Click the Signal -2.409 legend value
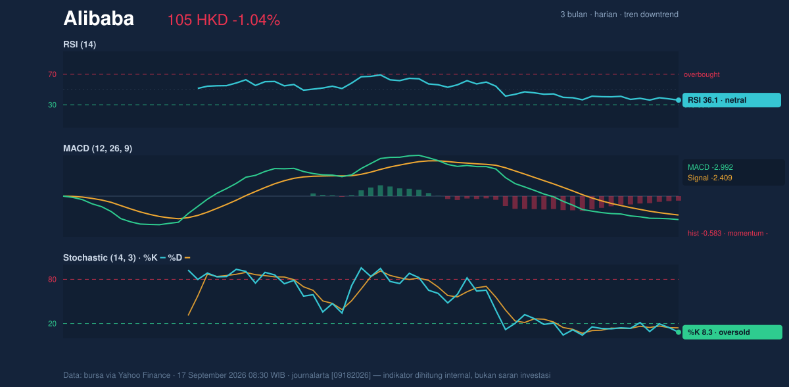Viewport: 789px width, 387px height. point(710,178)
